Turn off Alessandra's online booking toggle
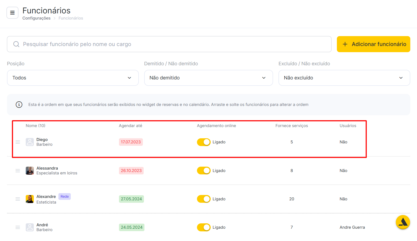 (x=204, y=171)
